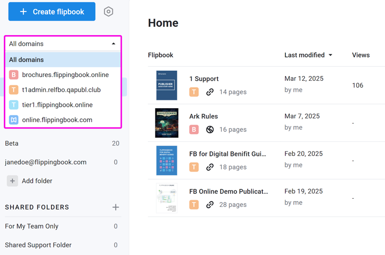The image size is (385, 255).
Task: Click the 1 Support title
Action: (x=204, y=79)
